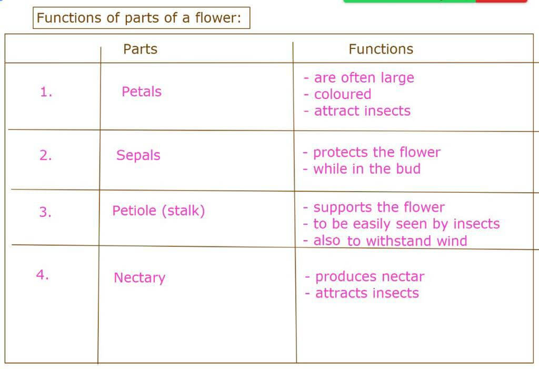Click the "Nectary" part name

(139, 278)
